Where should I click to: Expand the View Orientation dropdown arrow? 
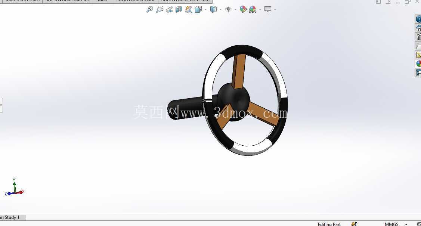pyautogui.click(x=206, y=10)
